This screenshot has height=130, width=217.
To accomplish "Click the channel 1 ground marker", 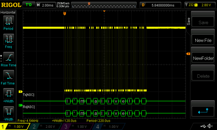I will point(21,92).
